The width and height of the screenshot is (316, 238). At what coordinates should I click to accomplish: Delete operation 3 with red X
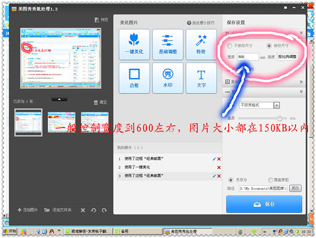coord(219,176)
